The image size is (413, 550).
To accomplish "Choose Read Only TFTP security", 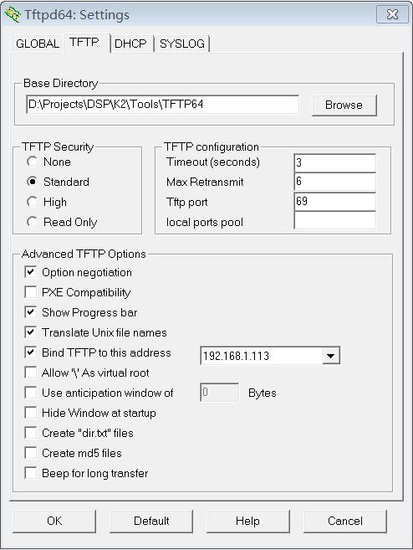I will (33, 222).
